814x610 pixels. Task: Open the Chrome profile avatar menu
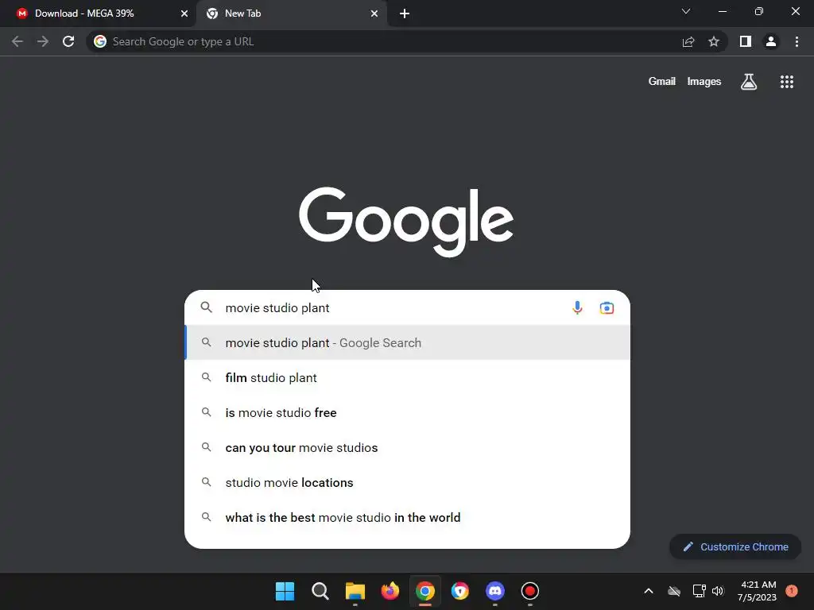point(771,41)
